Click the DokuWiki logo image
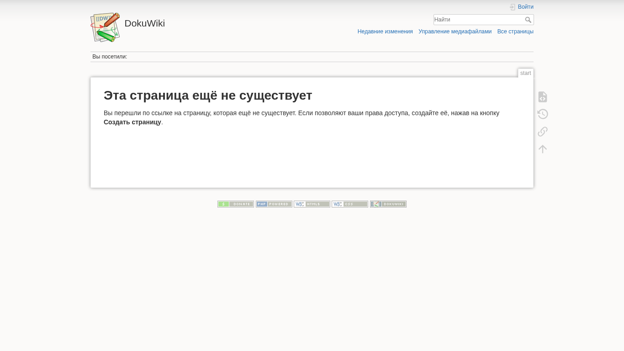The height and width of the screenshot is (351, 624). coord(105,27)
